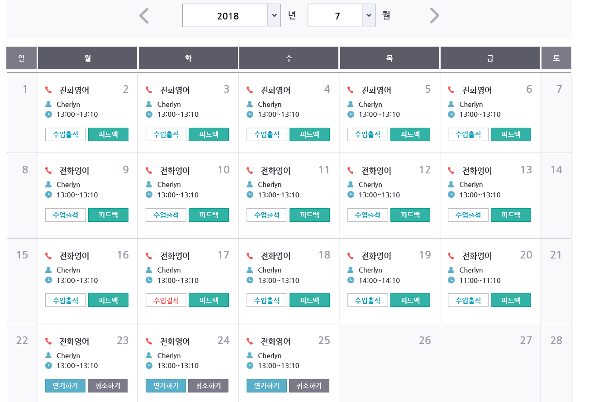
Task: Open 피드백 for the July 4 class
Action: point(309,134)
